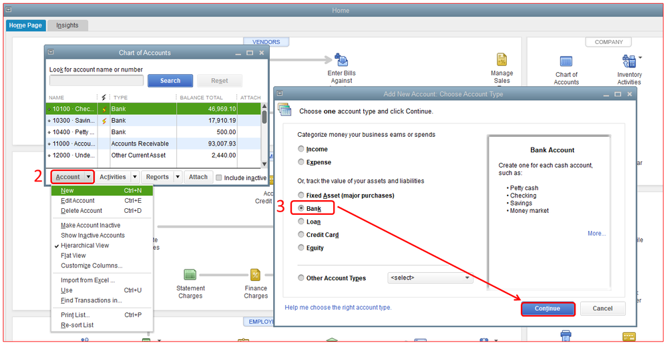Choose Edit Account menu entry
Viewport: 667px width, 347px height.
101,201
